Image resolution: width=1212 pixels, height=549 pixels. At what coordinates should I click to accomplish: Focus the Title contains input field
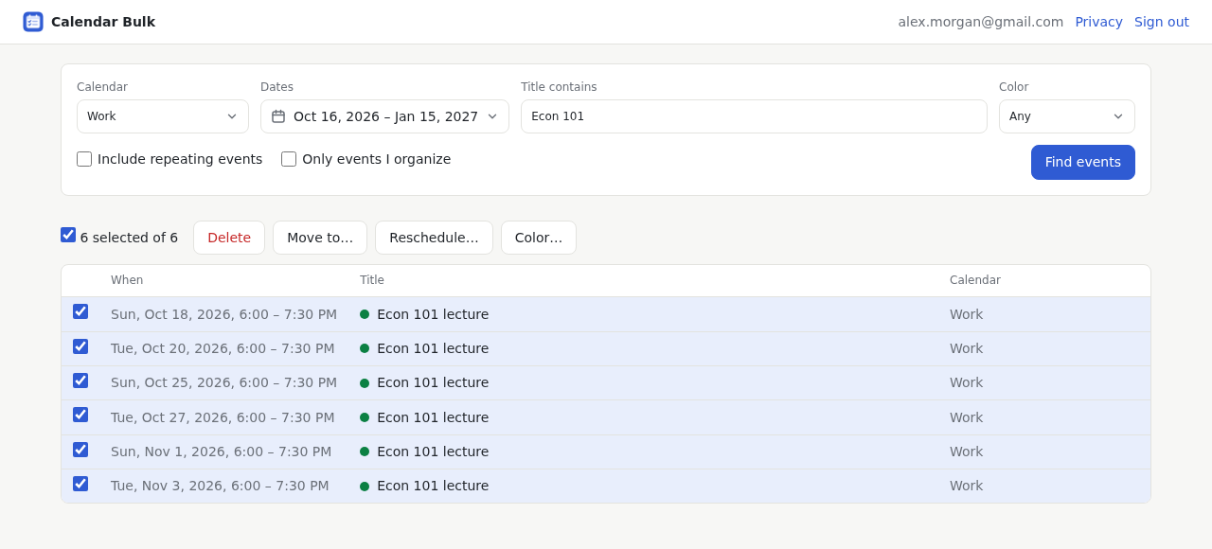pos(754,116)
